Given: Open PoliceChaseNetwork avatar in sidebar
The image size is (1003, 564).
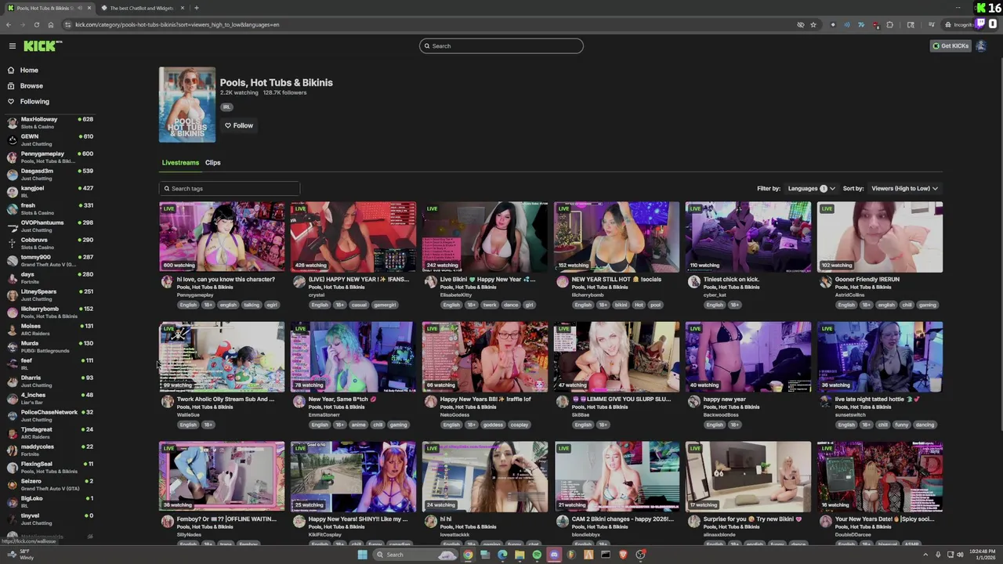Looking at the screenshot, I should coord(12,416).
